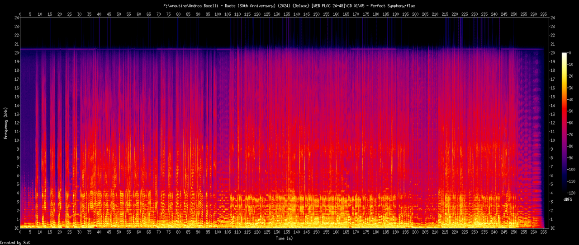Select the '-20' value on the dBFS legend
Screen dimensions: 579x245
click(x=571, y=76)
